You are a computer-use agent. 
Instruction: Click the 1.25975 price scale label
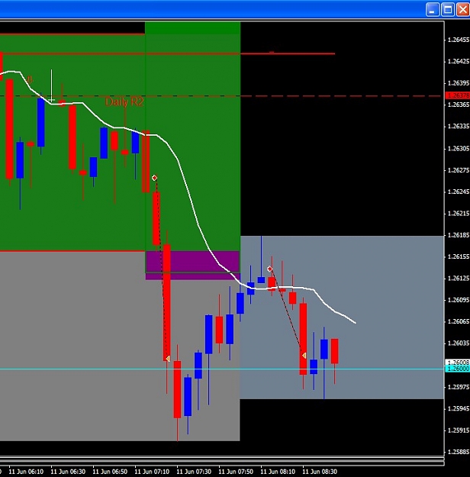coord(459,387)
